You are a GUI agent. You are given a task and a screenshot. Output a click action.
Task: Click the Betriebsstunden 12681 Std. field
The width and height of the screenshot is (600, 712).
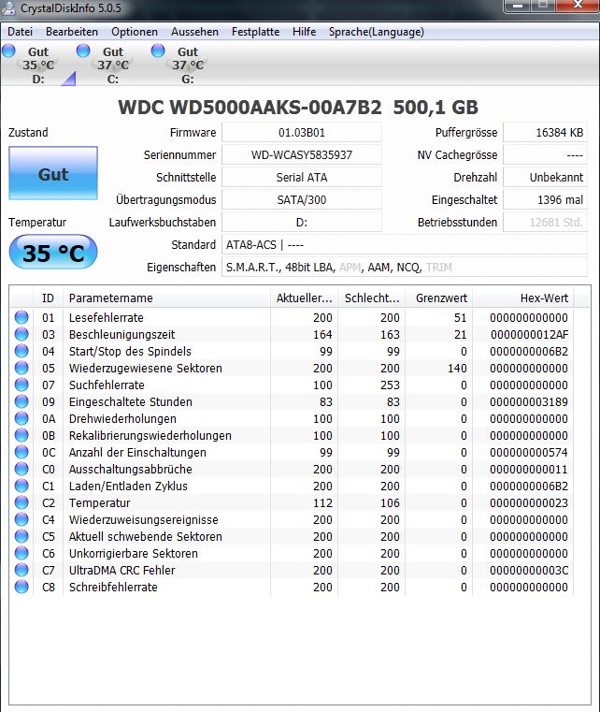tap(545, 222)
